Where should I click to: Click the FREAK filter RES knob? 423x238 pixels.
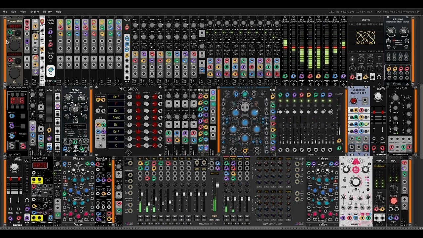pos(68,98)
